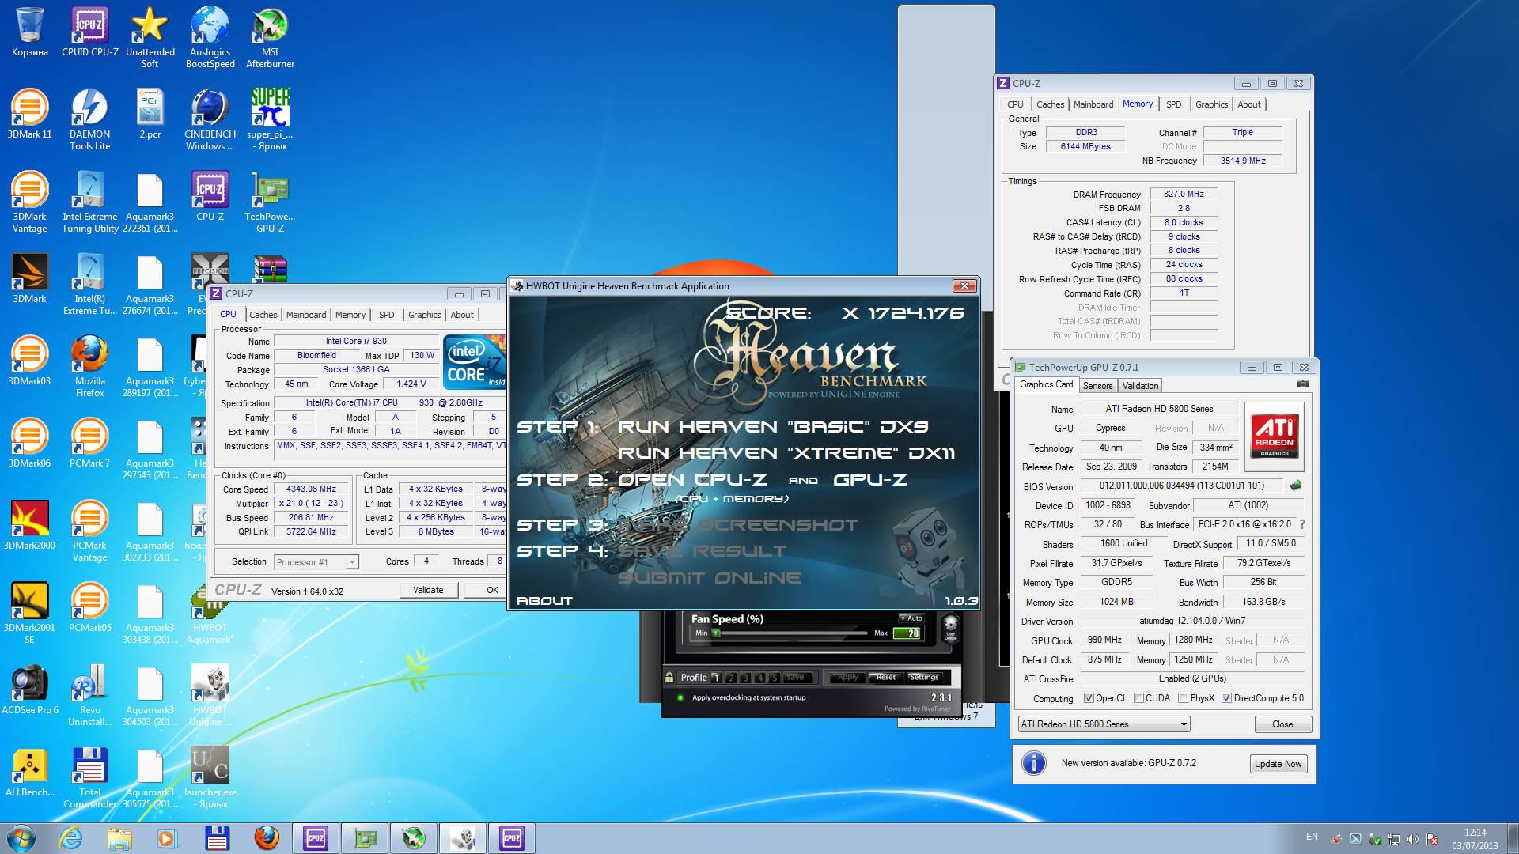This screenshot has height=854, width=1519.
Task: Toggle the PhysX checkbox in GPU-Z
Action: [x=1183, y=698]
